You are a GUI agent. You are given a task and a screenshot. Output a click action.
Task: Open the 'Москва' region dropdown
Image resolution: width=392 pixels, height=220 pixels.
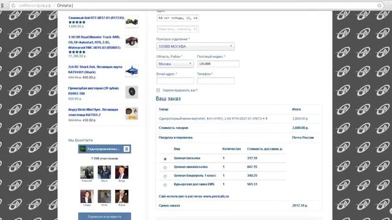coord(175,64)
